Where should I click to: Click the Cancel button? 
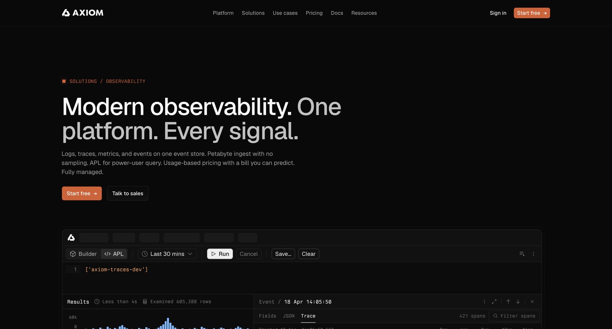coord(249,254)
